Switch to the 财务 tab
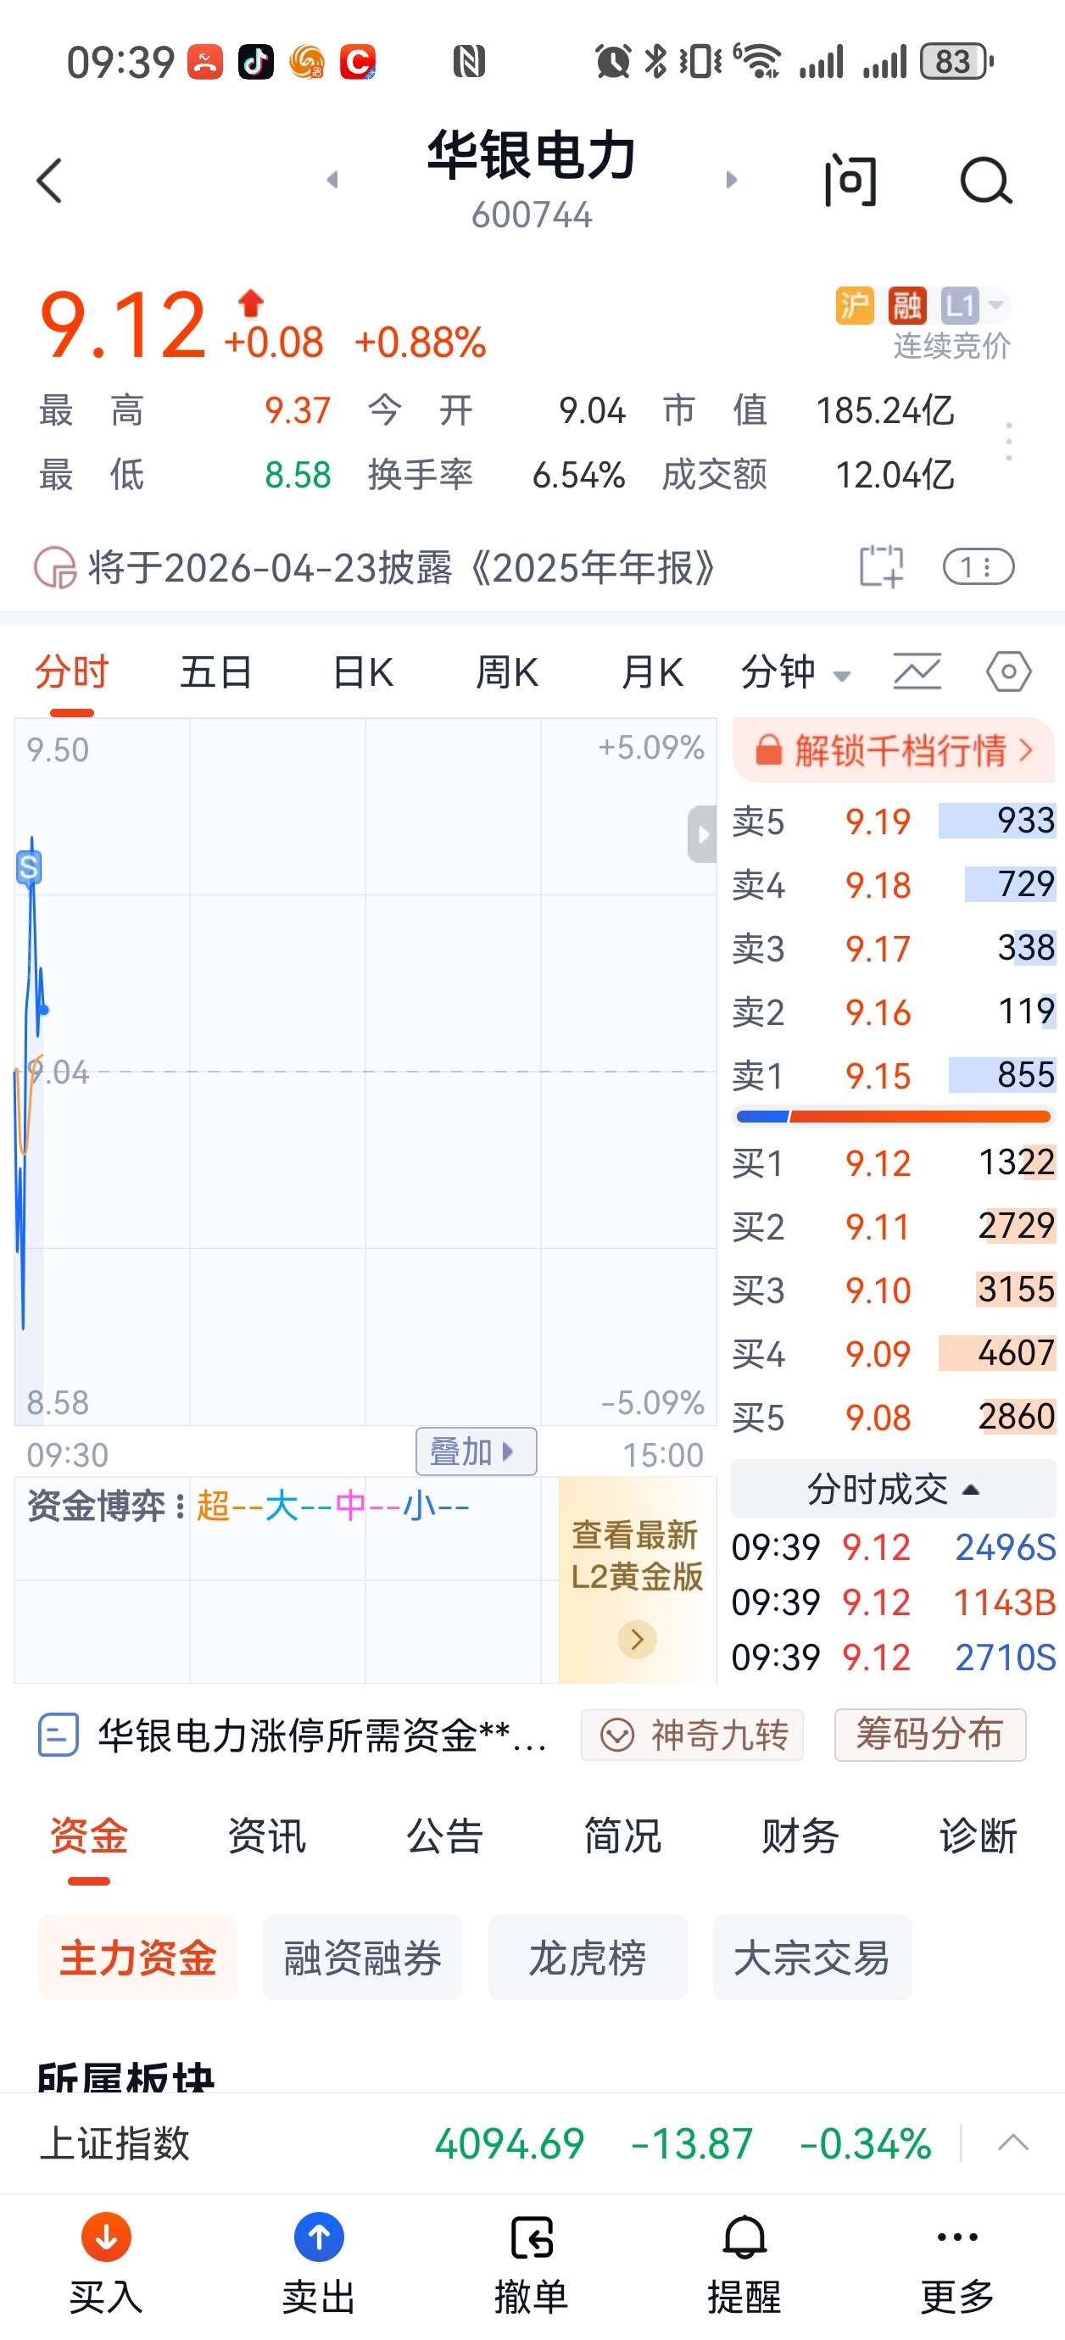The height and width of the screenshot is (2340, 1065). point(800,1836)
